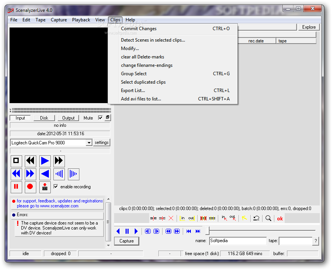Choose change filename-endings
The width and height of the screenshot is (332, 270).
coord(173,65)
